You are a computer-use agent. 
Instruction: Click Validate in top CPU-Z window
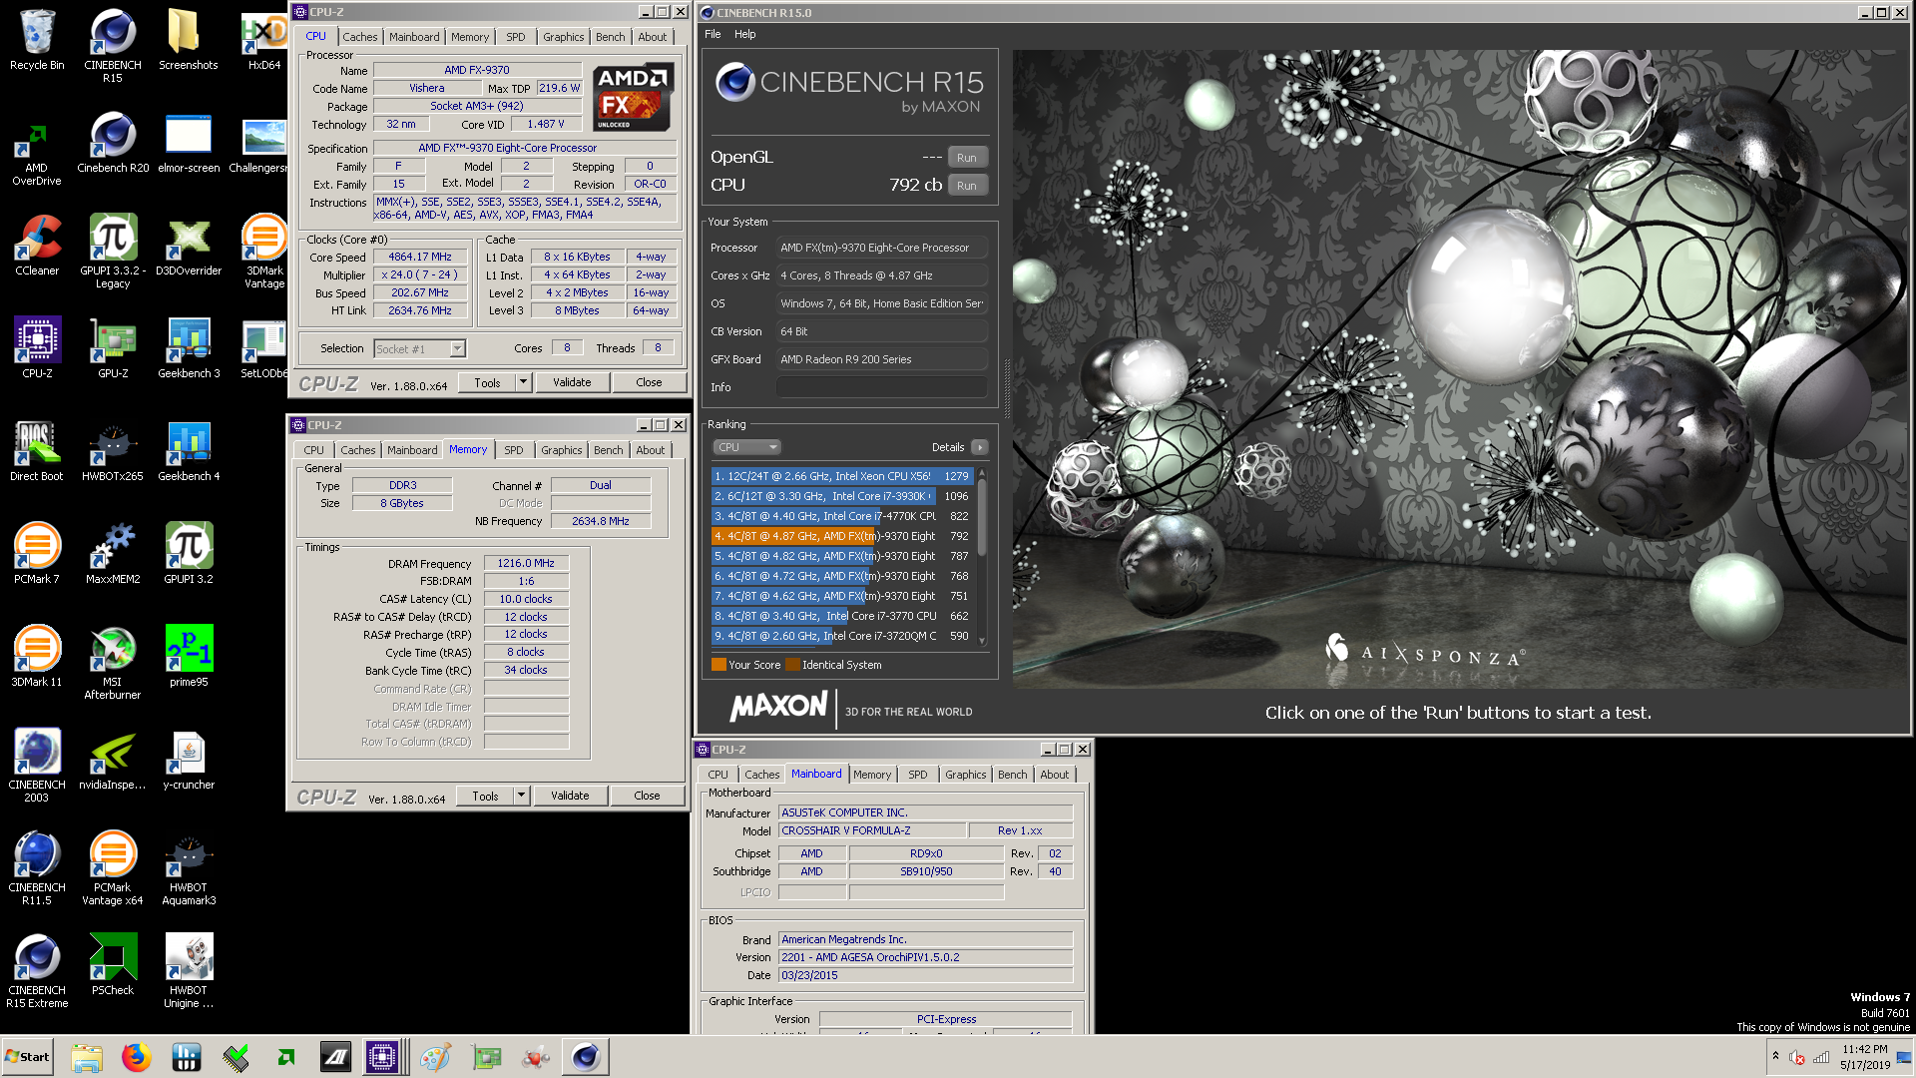click(572, 382)
